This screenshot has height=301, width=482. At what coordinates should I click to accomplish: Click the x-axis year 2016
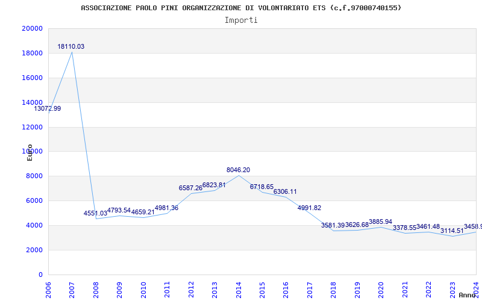pyautogui.click(x=286, y=290)
